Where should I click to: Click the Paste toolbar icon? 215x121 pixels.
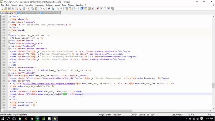tap(36, 8)
